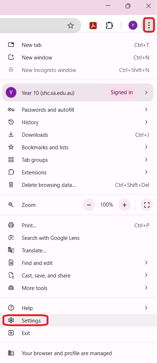Open the History submenu
This screenshot has height=363, width=157.
pos(78,122)
